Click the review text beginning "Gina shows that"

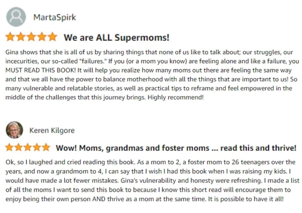(x=152, y=74)
